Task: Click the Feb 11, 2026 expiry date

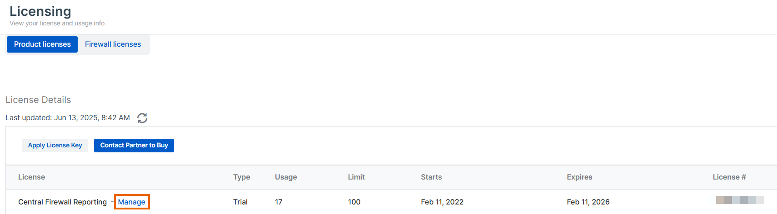Action: coord(588,202)
